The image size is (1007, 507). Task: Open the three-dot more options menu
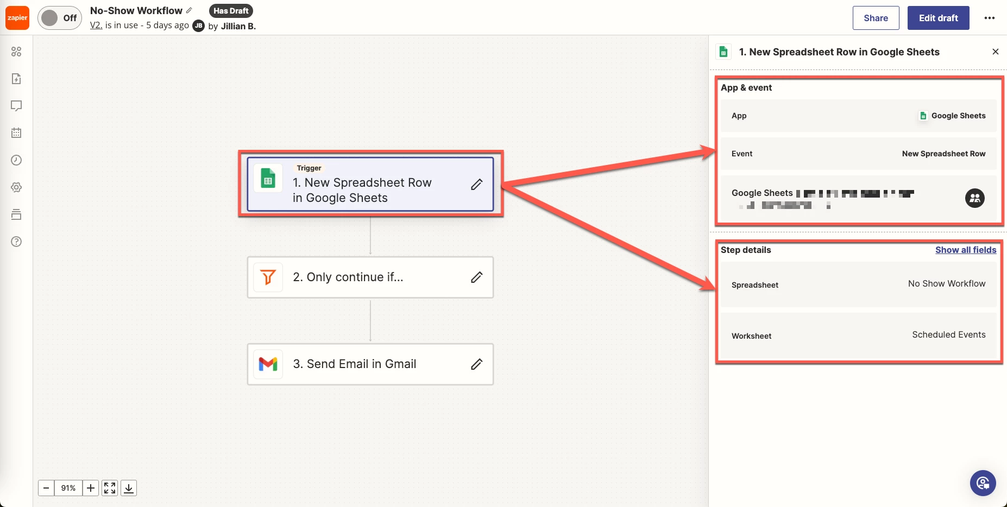(x=990, y=18)
